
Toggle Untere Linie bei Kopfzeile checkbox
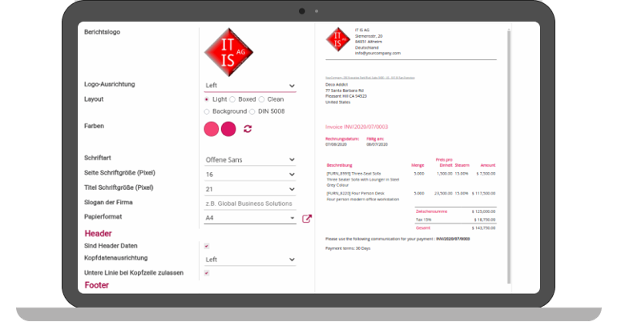pyautogui.click(x=207, y=273)
